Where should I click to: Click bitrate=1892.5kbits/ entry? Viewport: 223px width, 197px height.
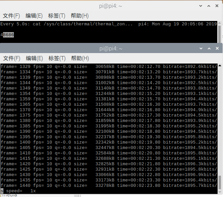190,83
